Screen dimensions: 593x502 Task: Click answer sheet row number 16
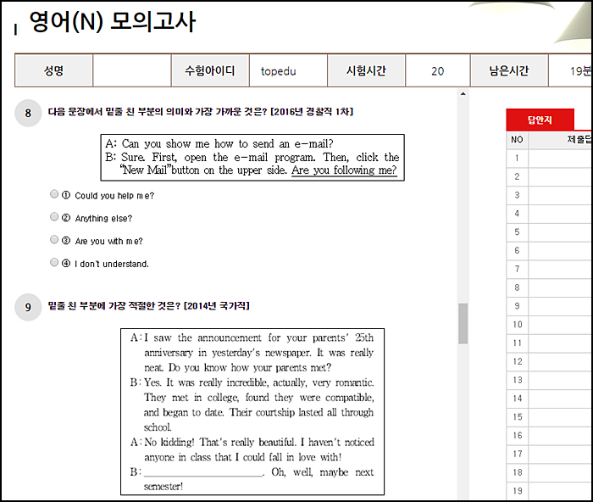[518, 436]
